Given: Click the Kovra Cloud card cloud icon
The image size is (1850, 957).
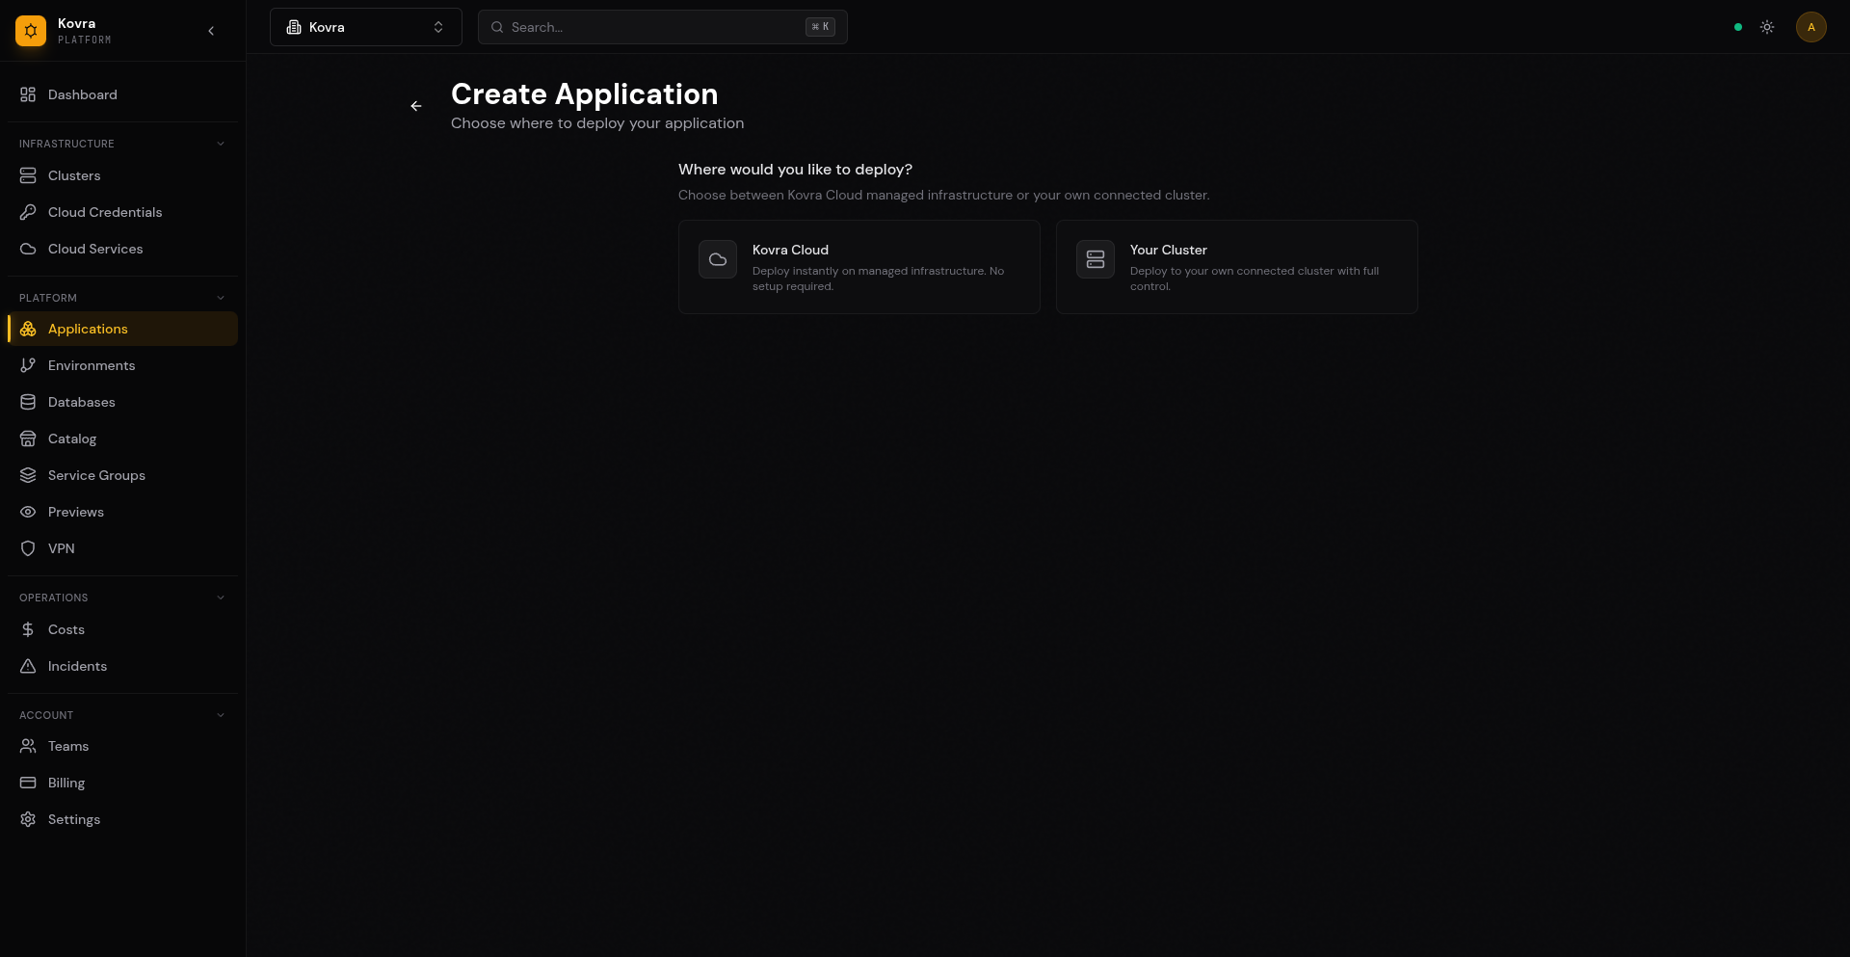Looking at the screenshot, I should (718, 259).
